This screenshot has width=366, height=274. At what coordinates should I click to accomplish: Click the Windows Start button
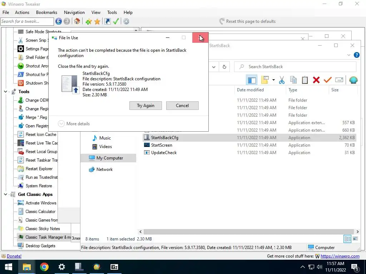(x=9, y=267)
